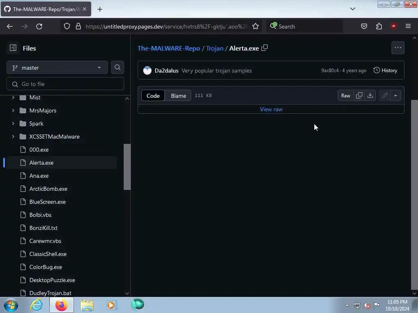The width and height of the screenshot is (418, 313).
Task: Open Windows Explorer from the taskbar
Action: coord(87,305)
